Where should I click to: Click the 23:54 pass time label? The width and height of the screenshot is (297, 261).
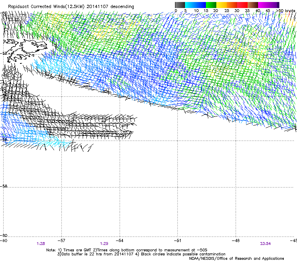(x=265, y=244)
